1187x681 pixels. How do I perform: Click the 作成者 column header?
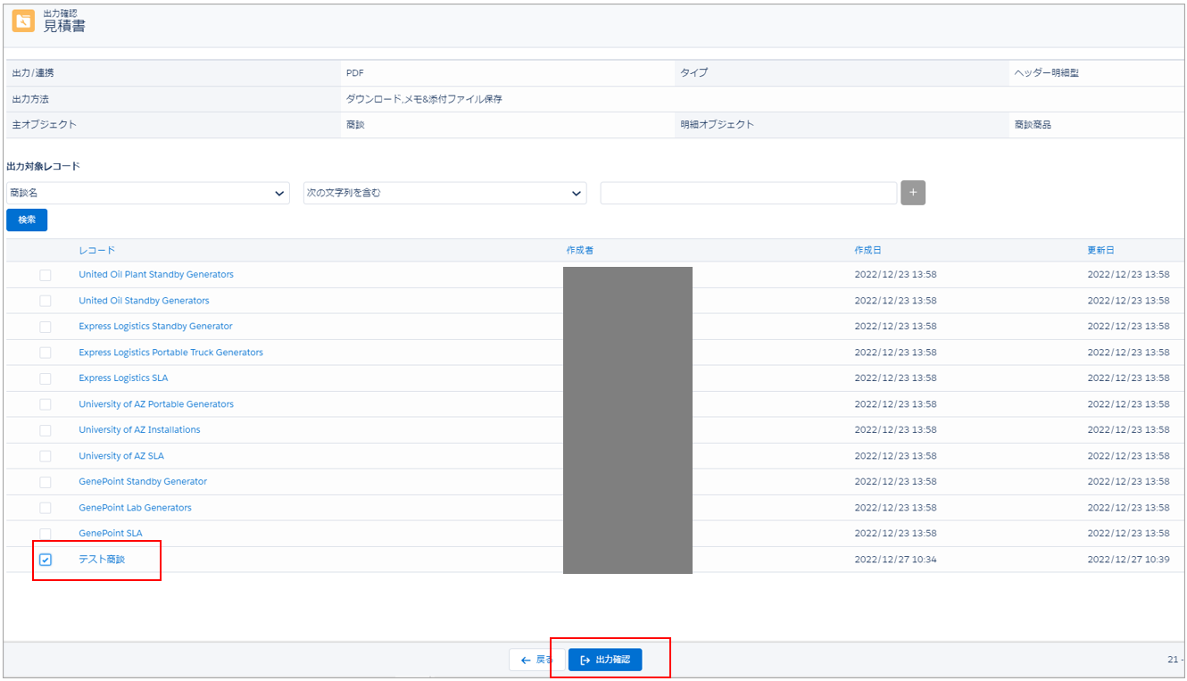point(579,250)
